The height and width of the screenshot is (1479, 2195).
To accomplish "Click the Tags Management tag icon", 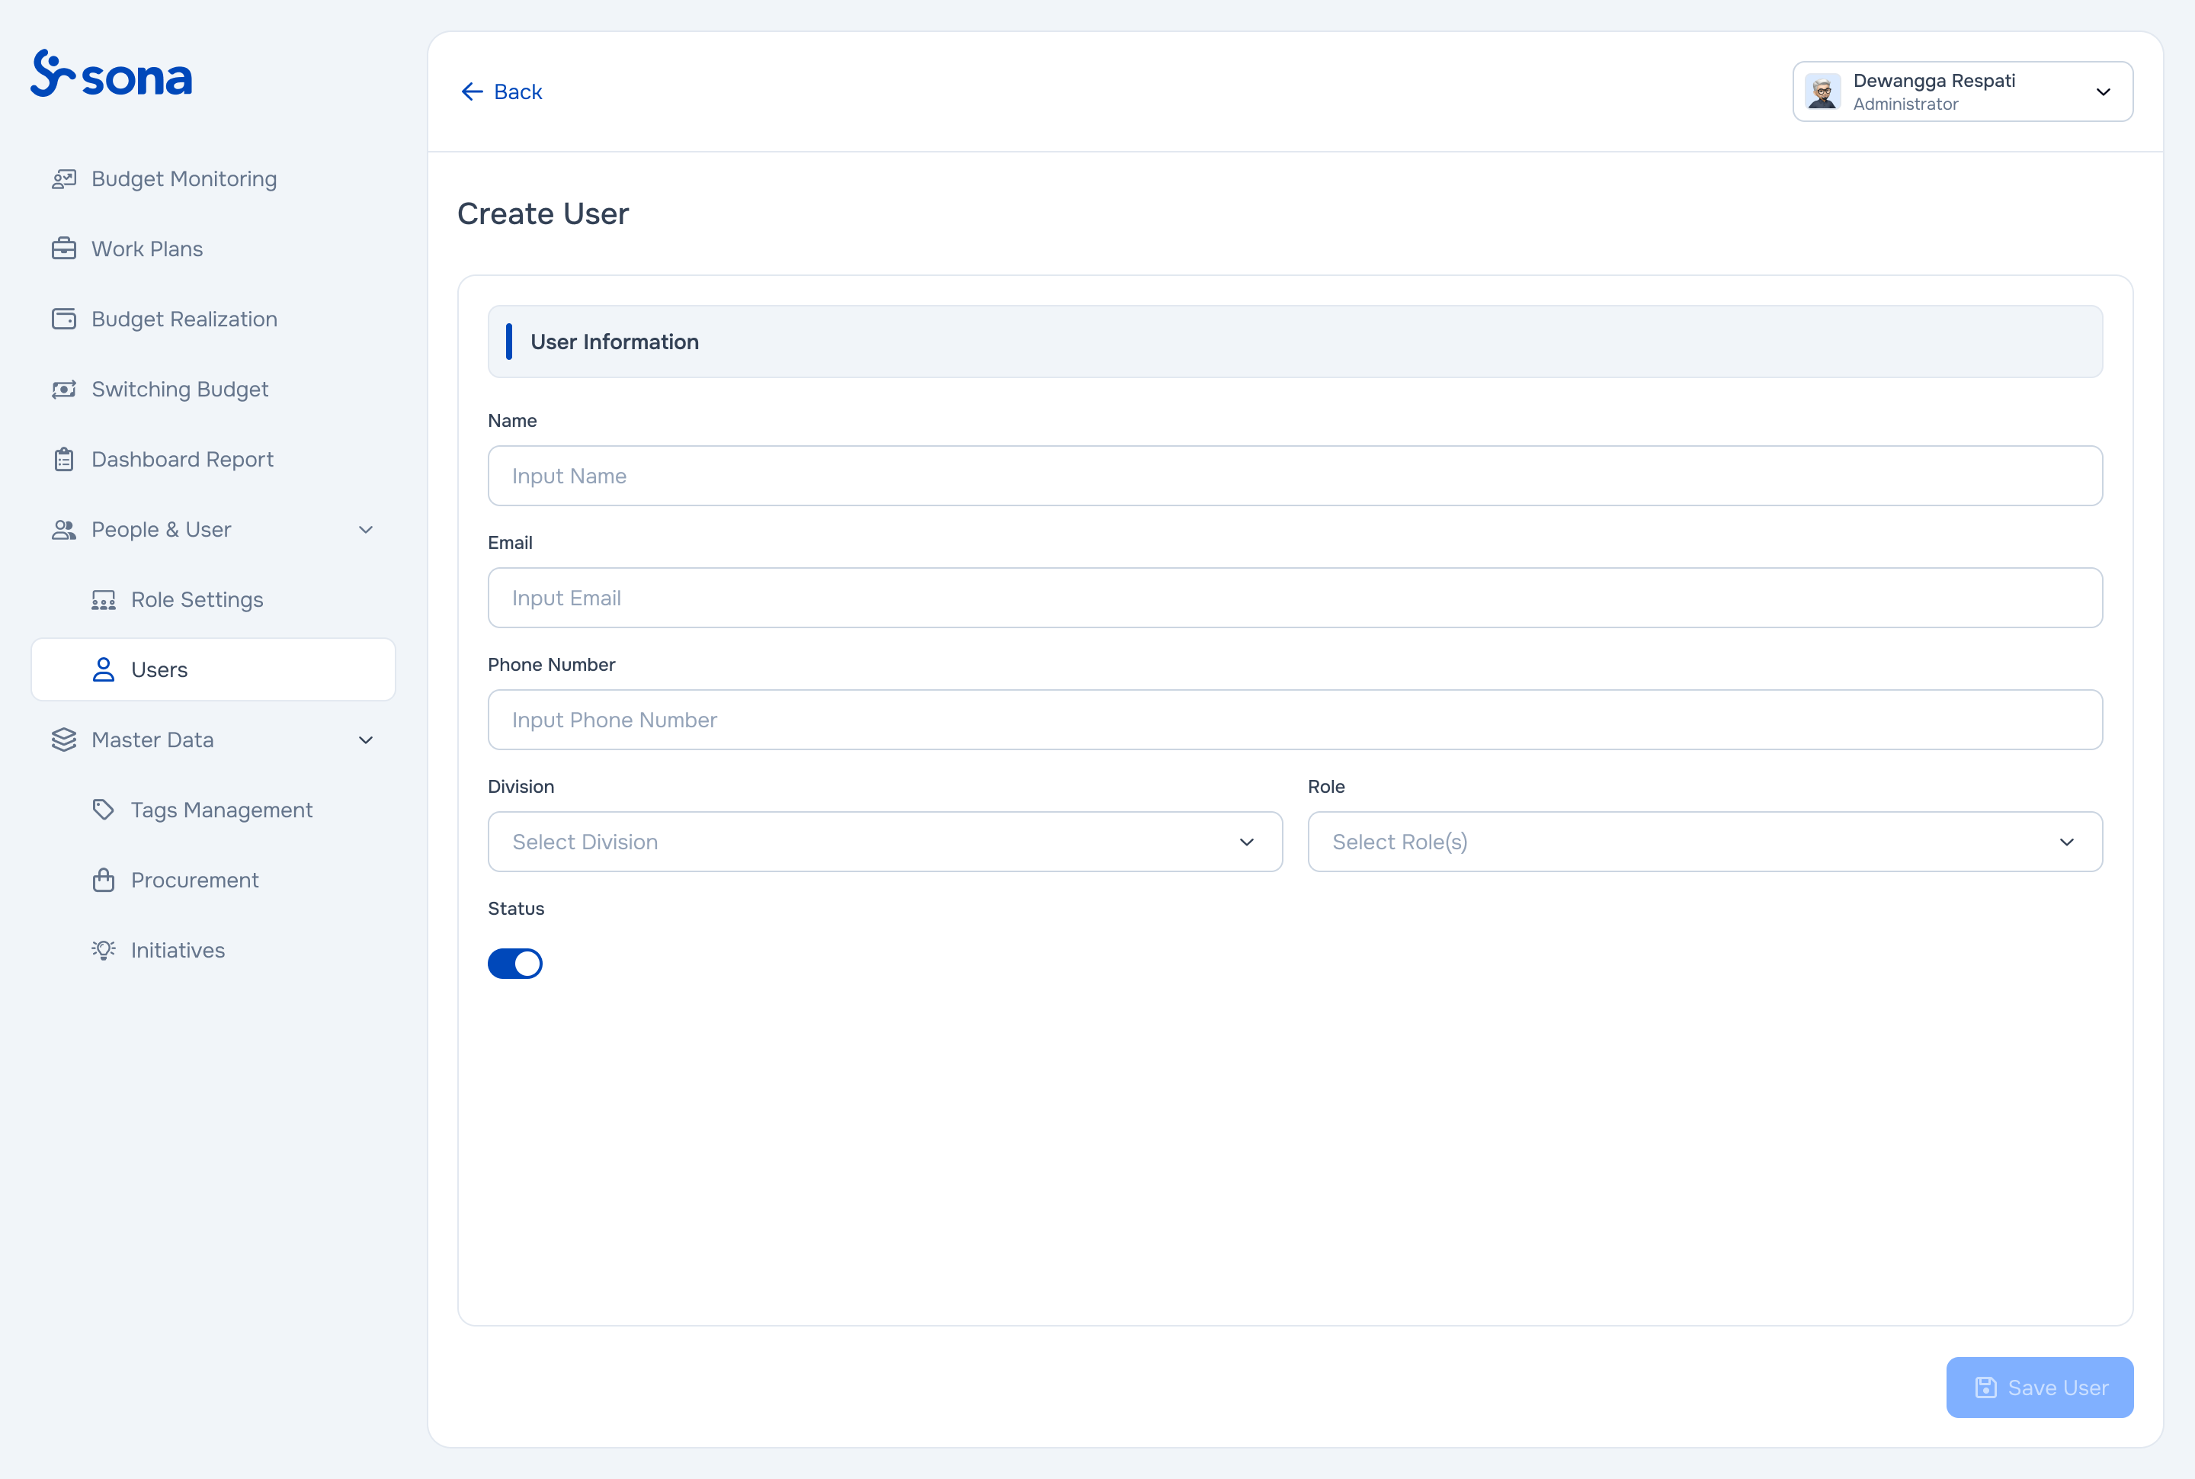I will (x=104, y=810).
